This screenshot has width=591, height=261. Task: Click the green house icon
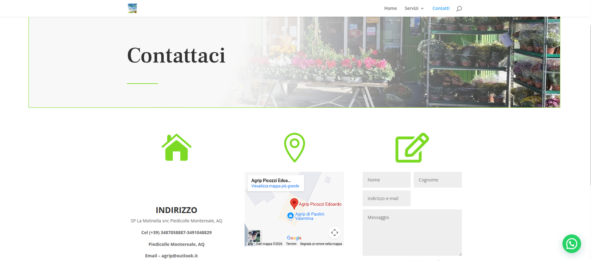177,147
